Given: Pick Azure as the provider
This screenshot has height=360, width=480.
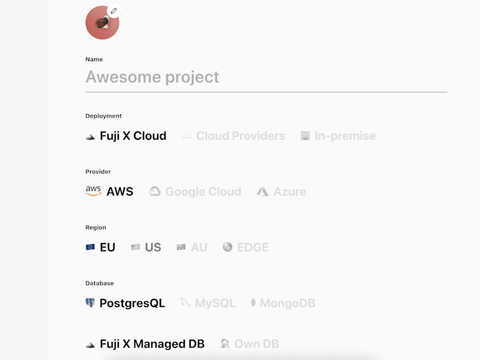Looking at the screenshot, I should 281,191.
